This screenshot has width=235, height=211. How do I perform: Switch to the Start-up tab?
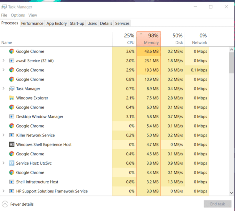pos(77,23)
